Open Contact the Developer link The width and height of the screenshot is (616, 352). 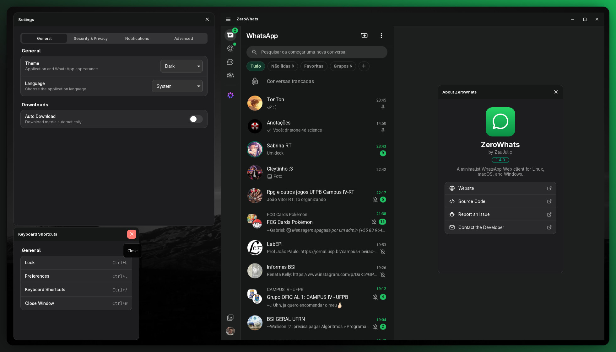pyautogui.click(x=500, y=227)
